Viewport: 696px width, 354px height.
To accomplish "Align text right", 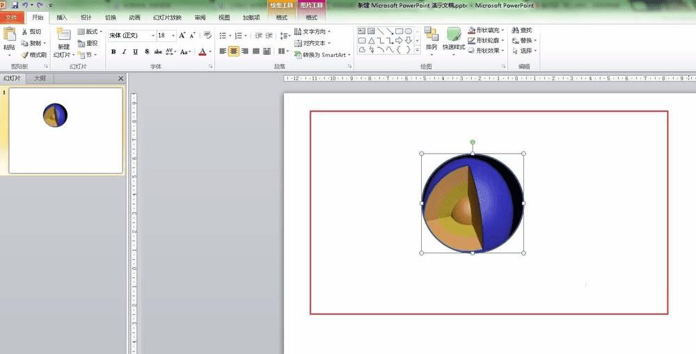I will coord(245,51).
